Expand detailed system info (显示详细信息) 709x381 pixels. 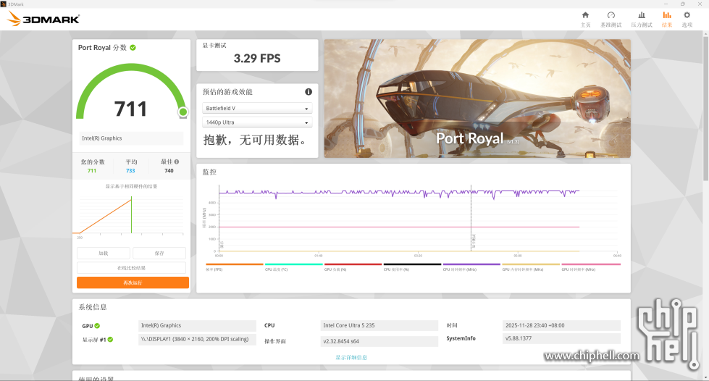coord(351,357)
